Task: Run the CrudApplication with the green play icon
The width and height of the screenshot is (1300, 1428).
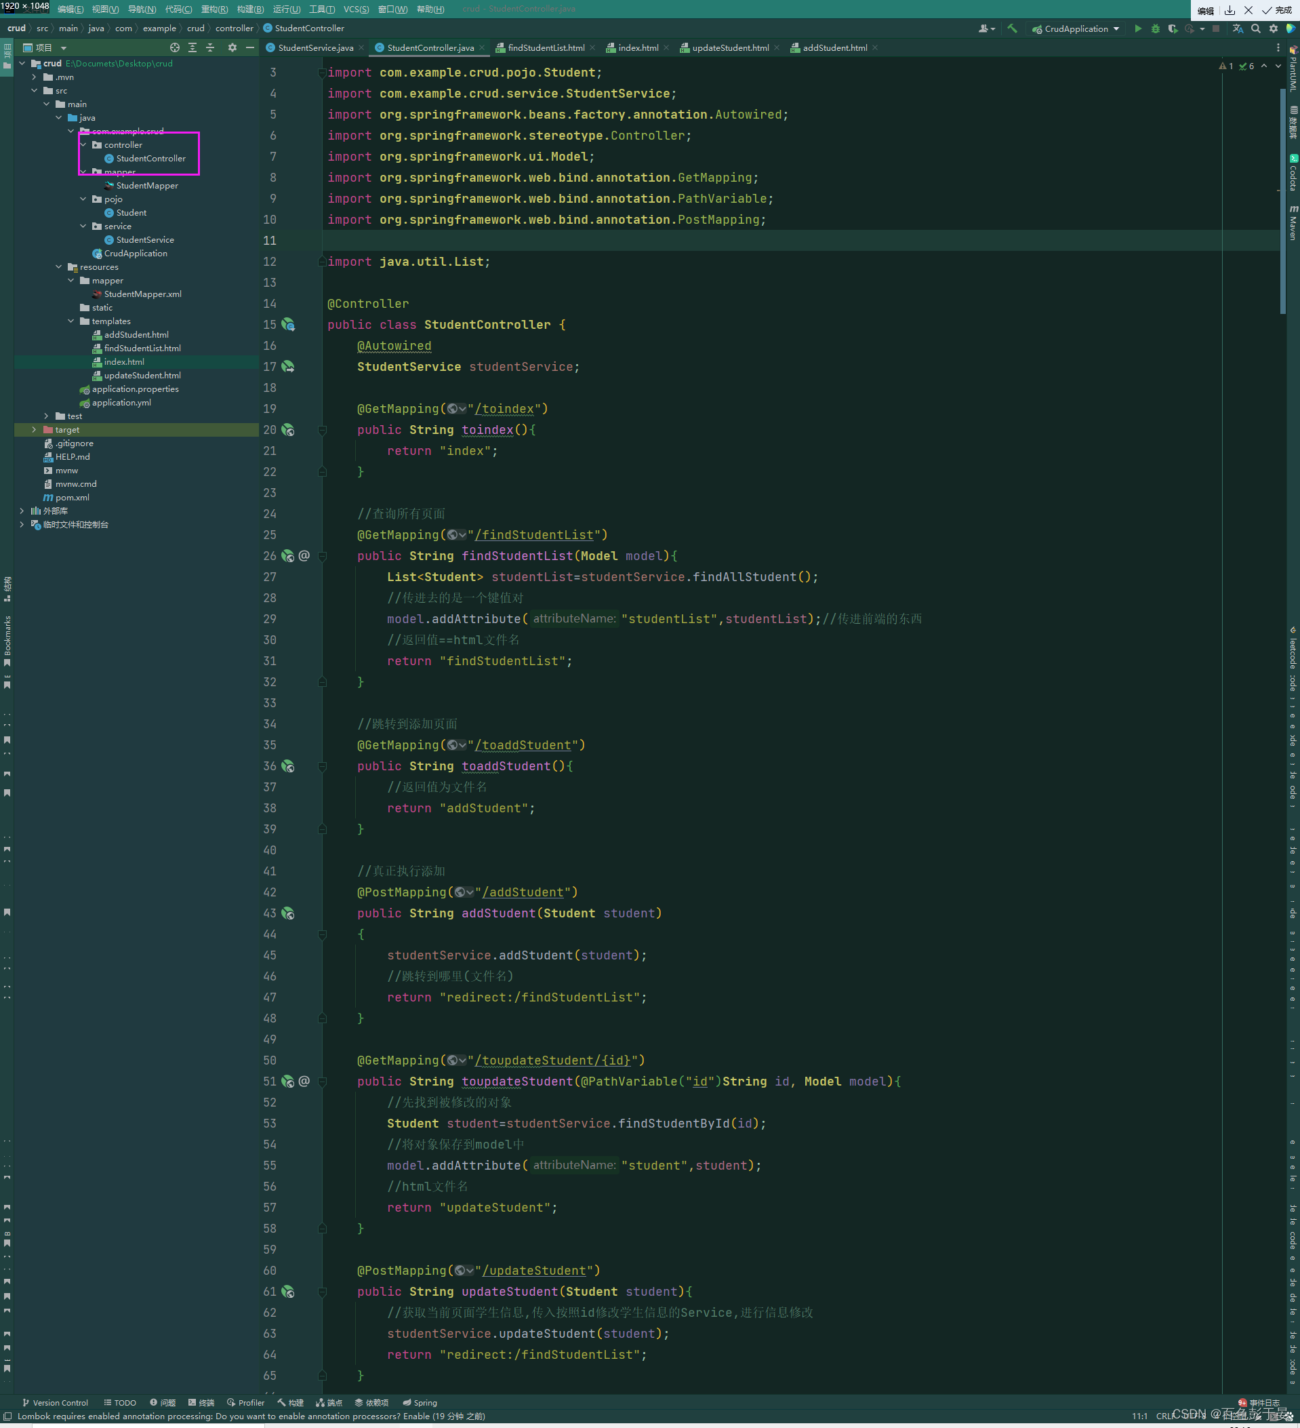Action: [1138, 28]
